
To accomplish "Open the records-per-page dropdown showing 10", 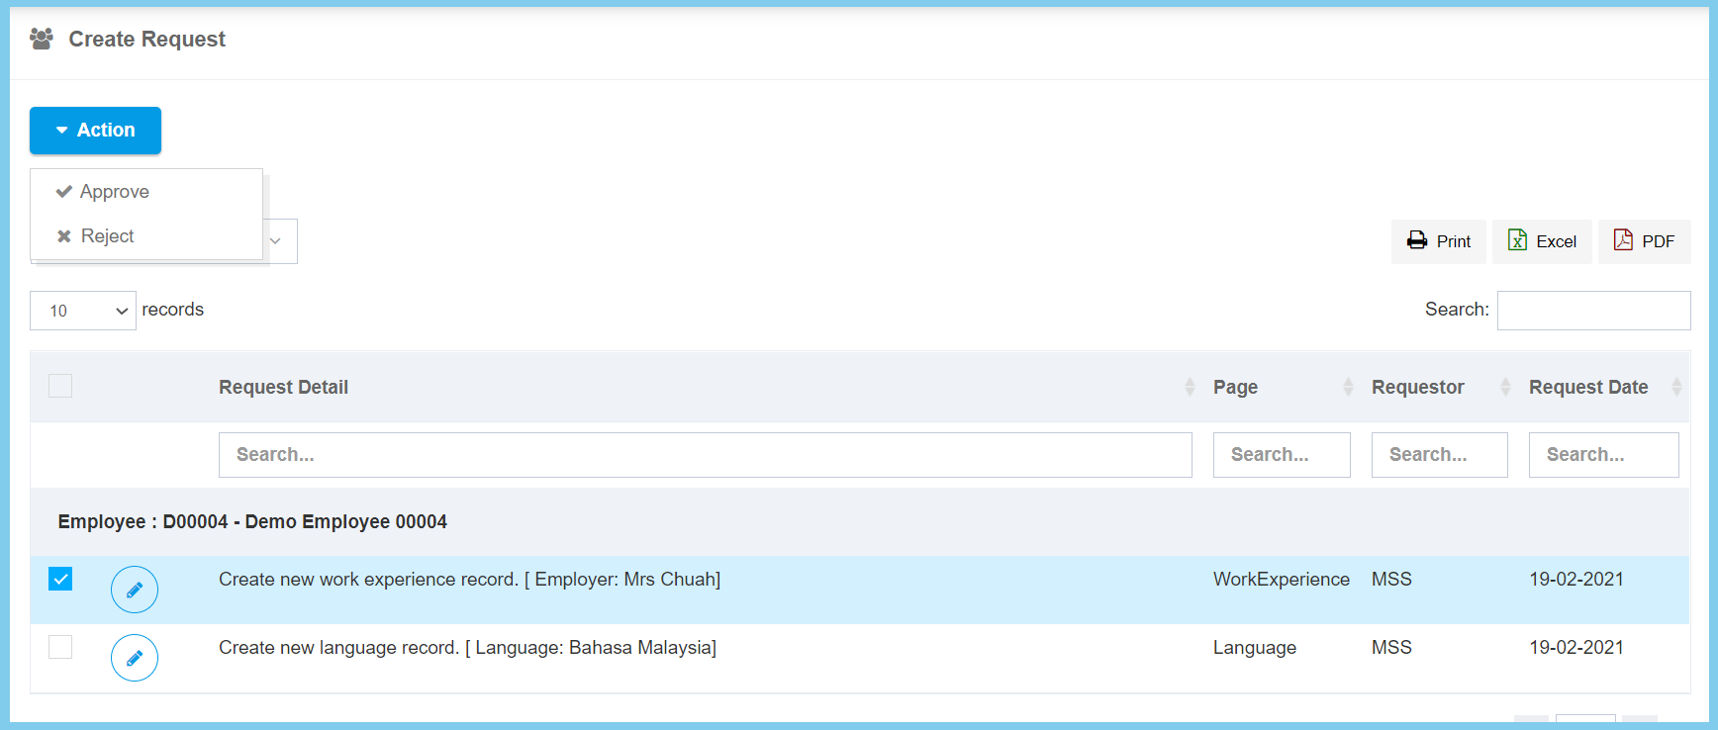I will [x=83, y=311].
